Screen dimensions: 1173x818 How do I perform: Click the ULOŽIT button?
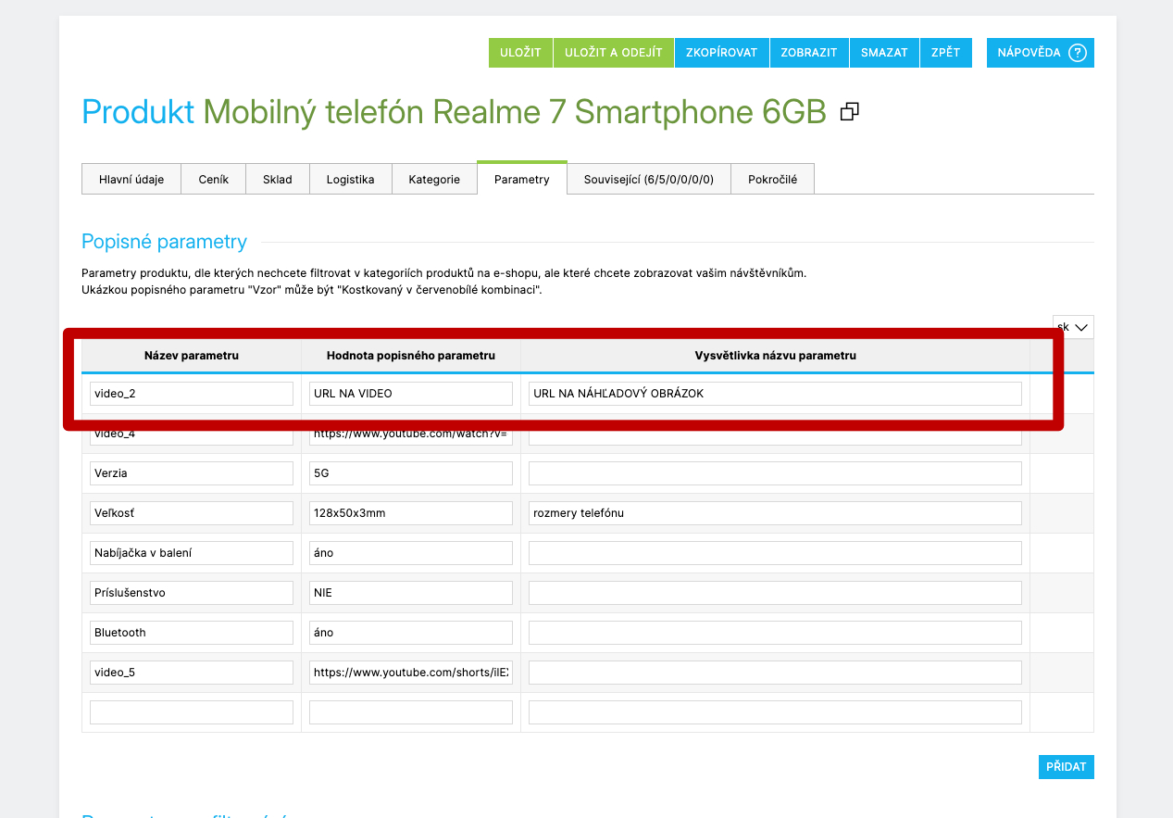(520, 53)
